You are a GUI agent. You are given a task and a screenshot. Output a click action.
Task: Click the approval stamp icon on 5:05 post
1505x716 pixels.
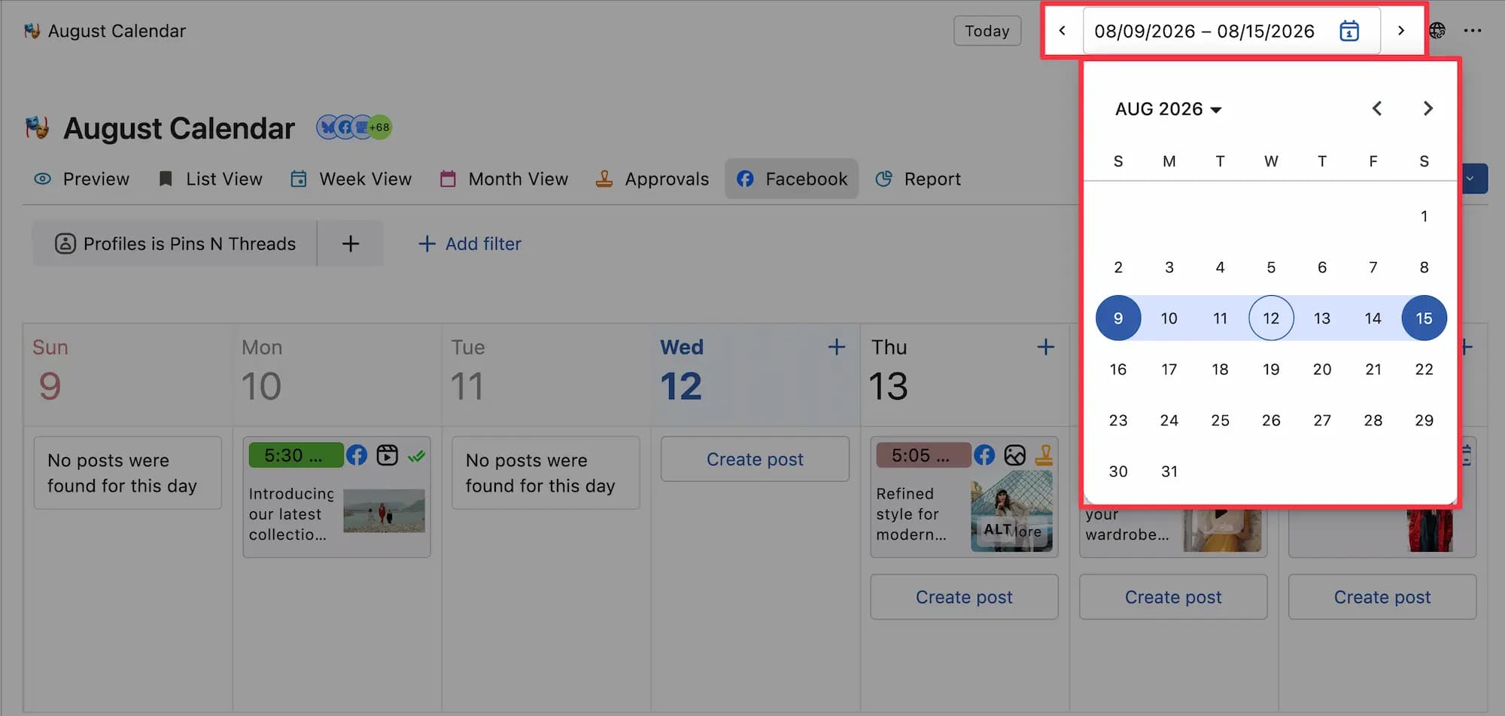pos(1044,455)
